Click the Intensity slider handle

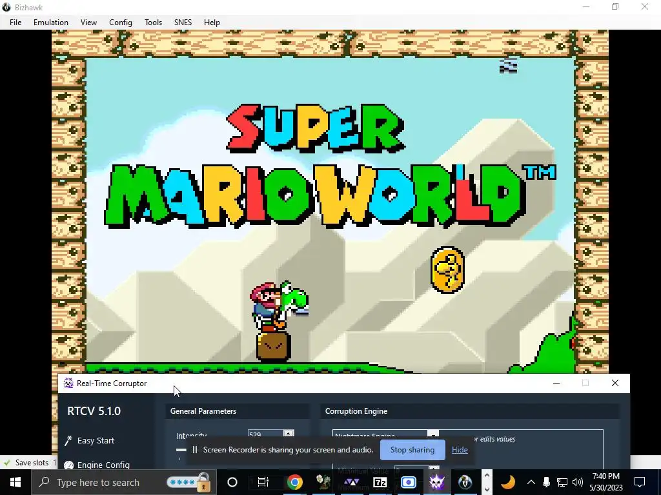click(x=181, y=450)
